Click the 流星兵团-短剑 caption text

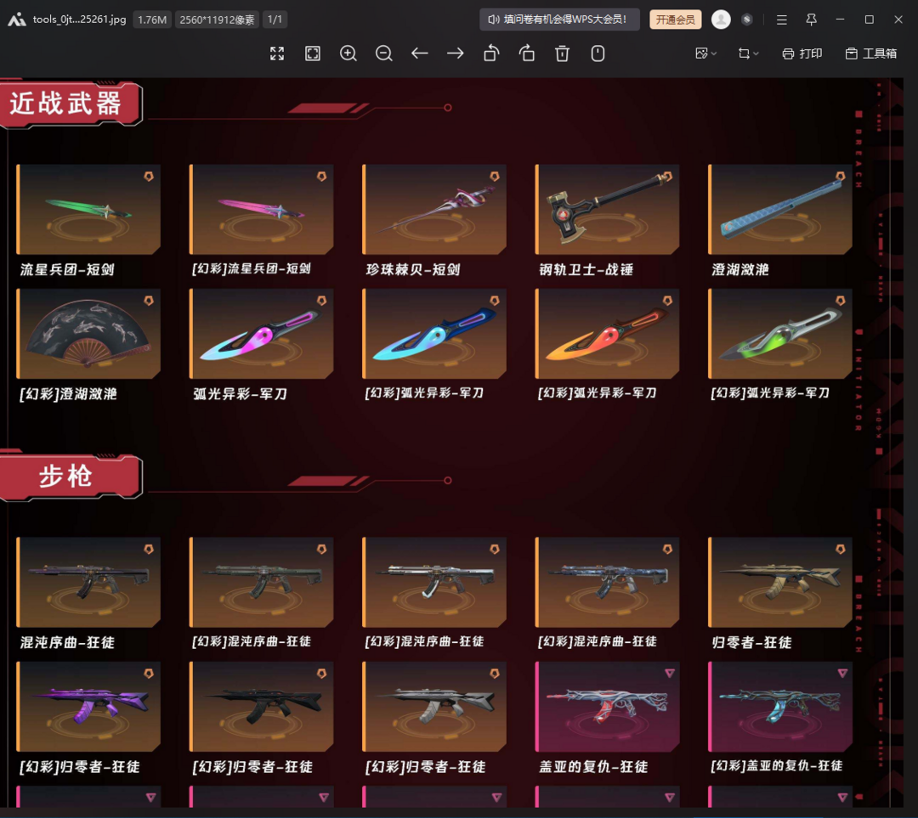67,270
